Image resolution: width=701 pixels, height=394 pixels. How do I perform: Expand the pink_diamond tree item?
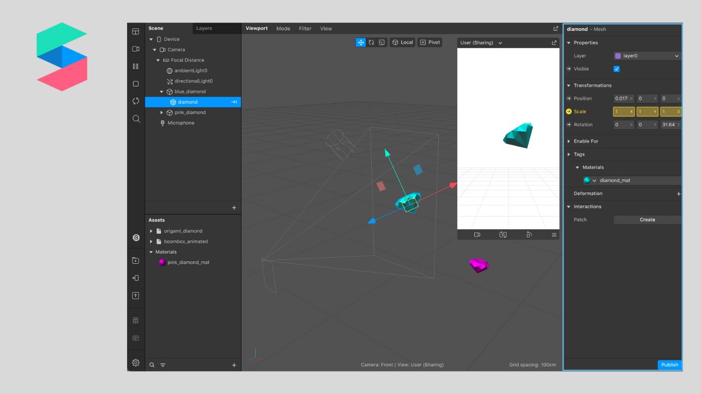pyautogui.click(x=162, y=113)
